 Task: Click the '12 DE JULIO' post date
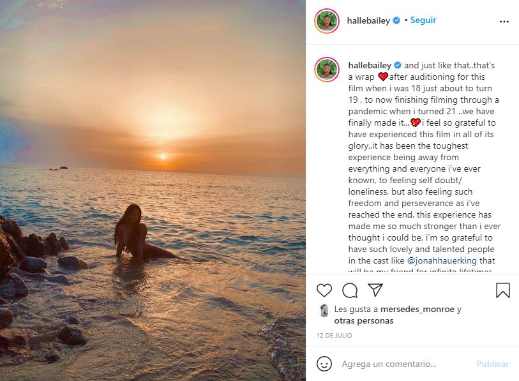[x=334, y=336]
